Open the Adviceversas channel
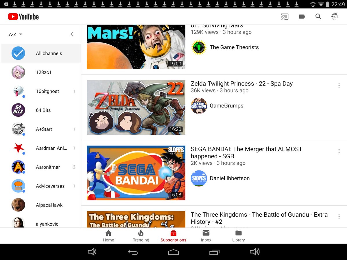Image resolution: width=347 pixels, height=260 pixels. (41, 186)
